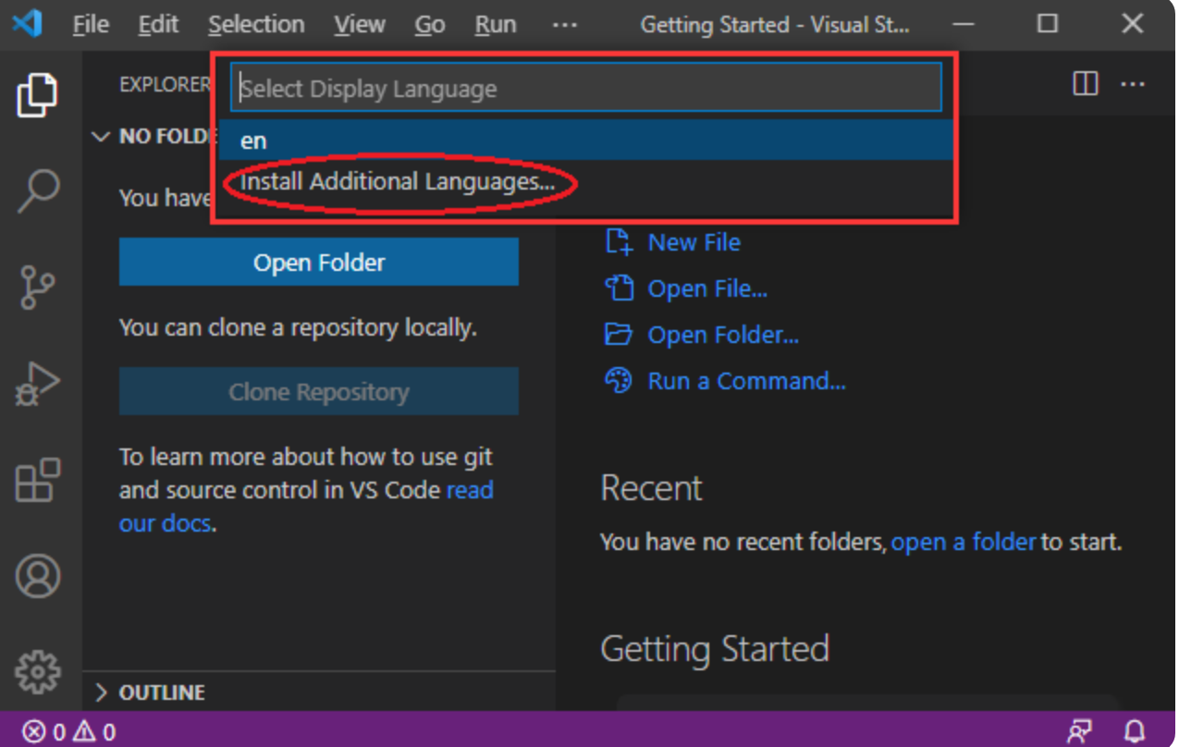Image resolution: width=1179 pixels, height=747 pixels.
Task: Open the Source Control view
Action: pyautogui.click(x=37, y=288)
